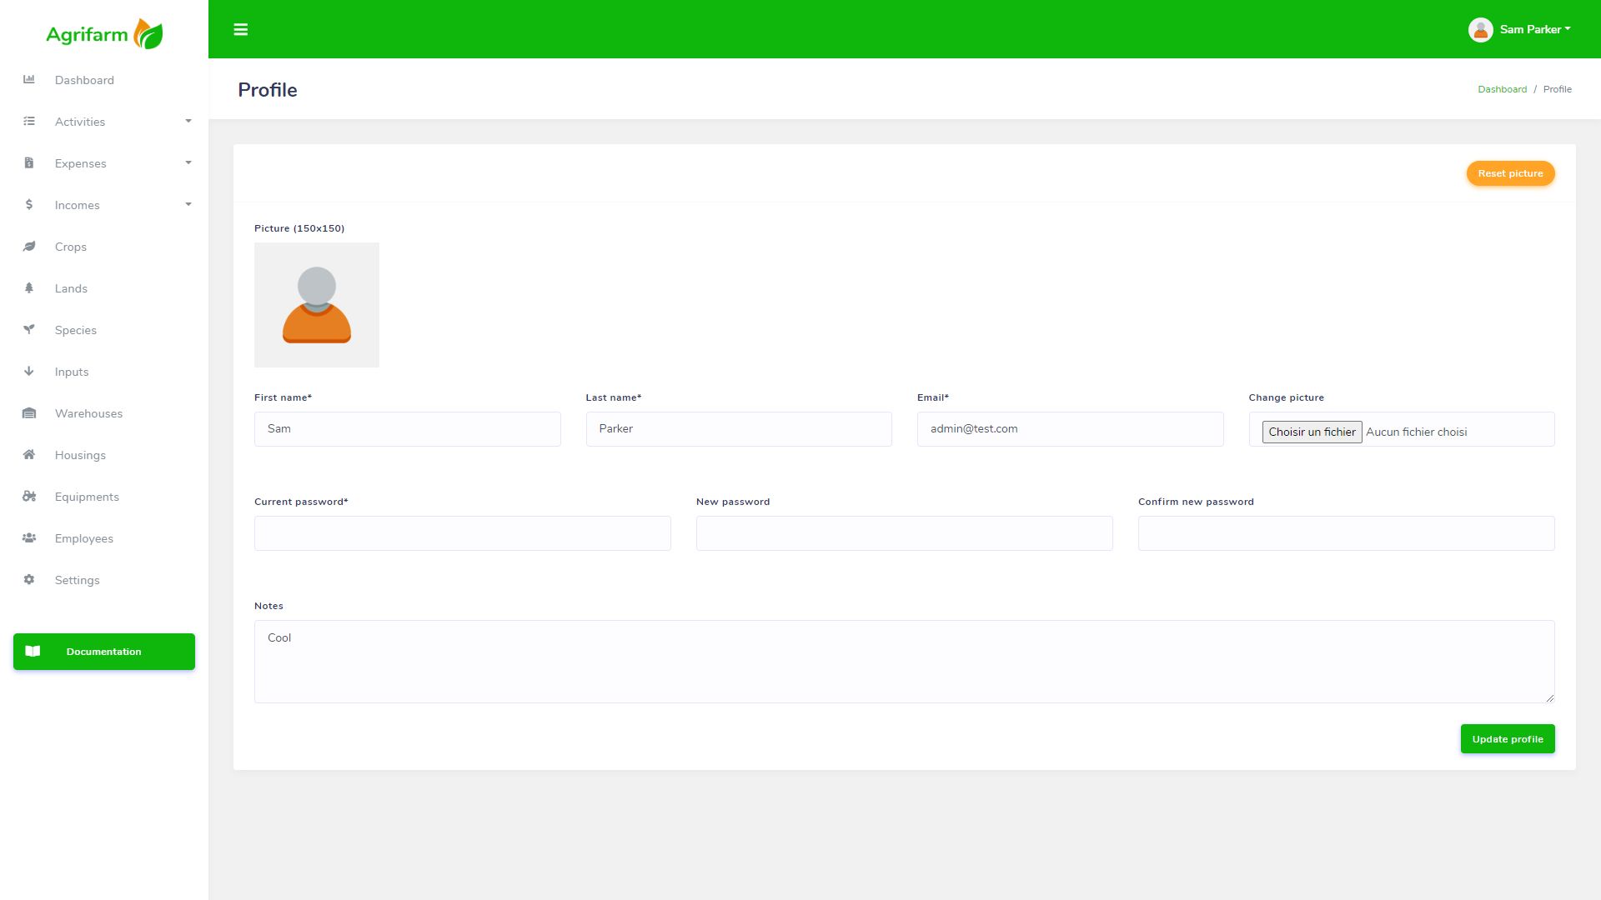The height and width of the screenshot is (900, 1601).
Task: Expand the Activities submenu arrow
Action: tap(188, 122)
